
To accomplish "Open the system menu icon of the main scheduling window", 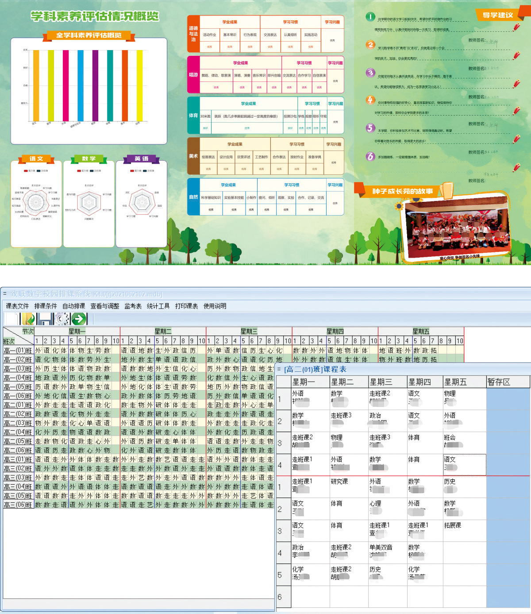I will coord(4,293).
